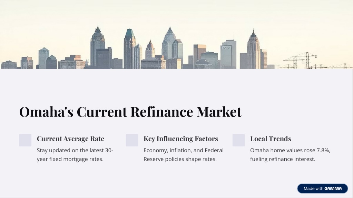Click the city skyline header image

click(177, 34)
